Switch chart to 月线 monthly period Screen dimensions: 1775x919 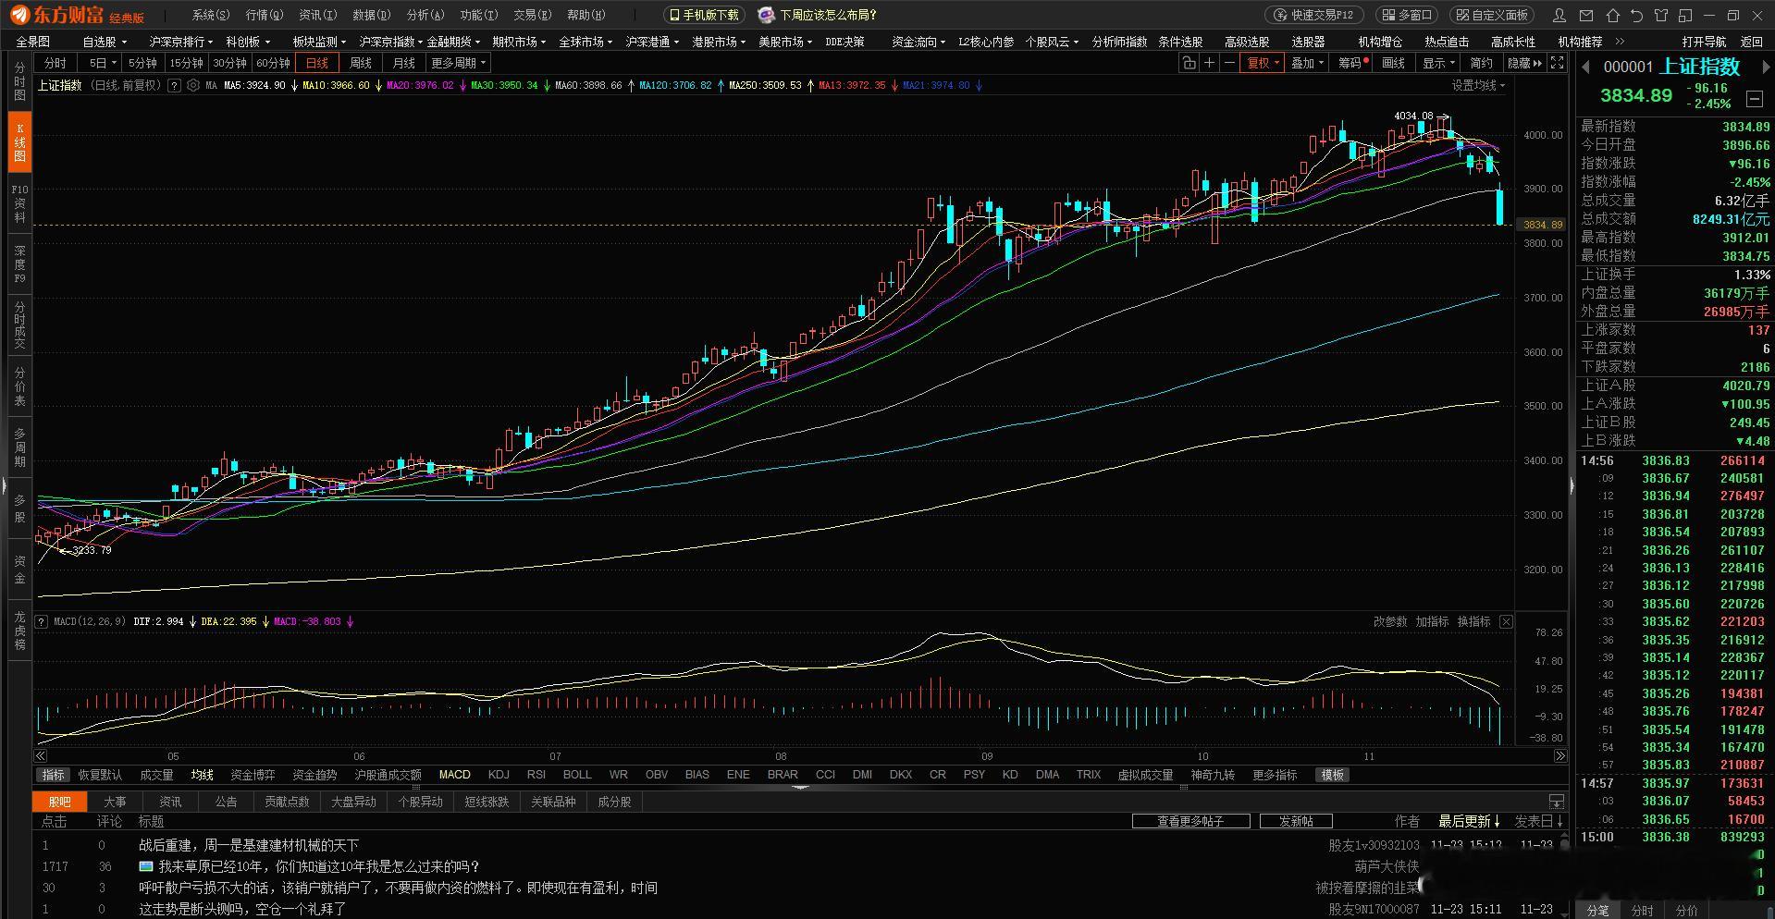(404, 63)
